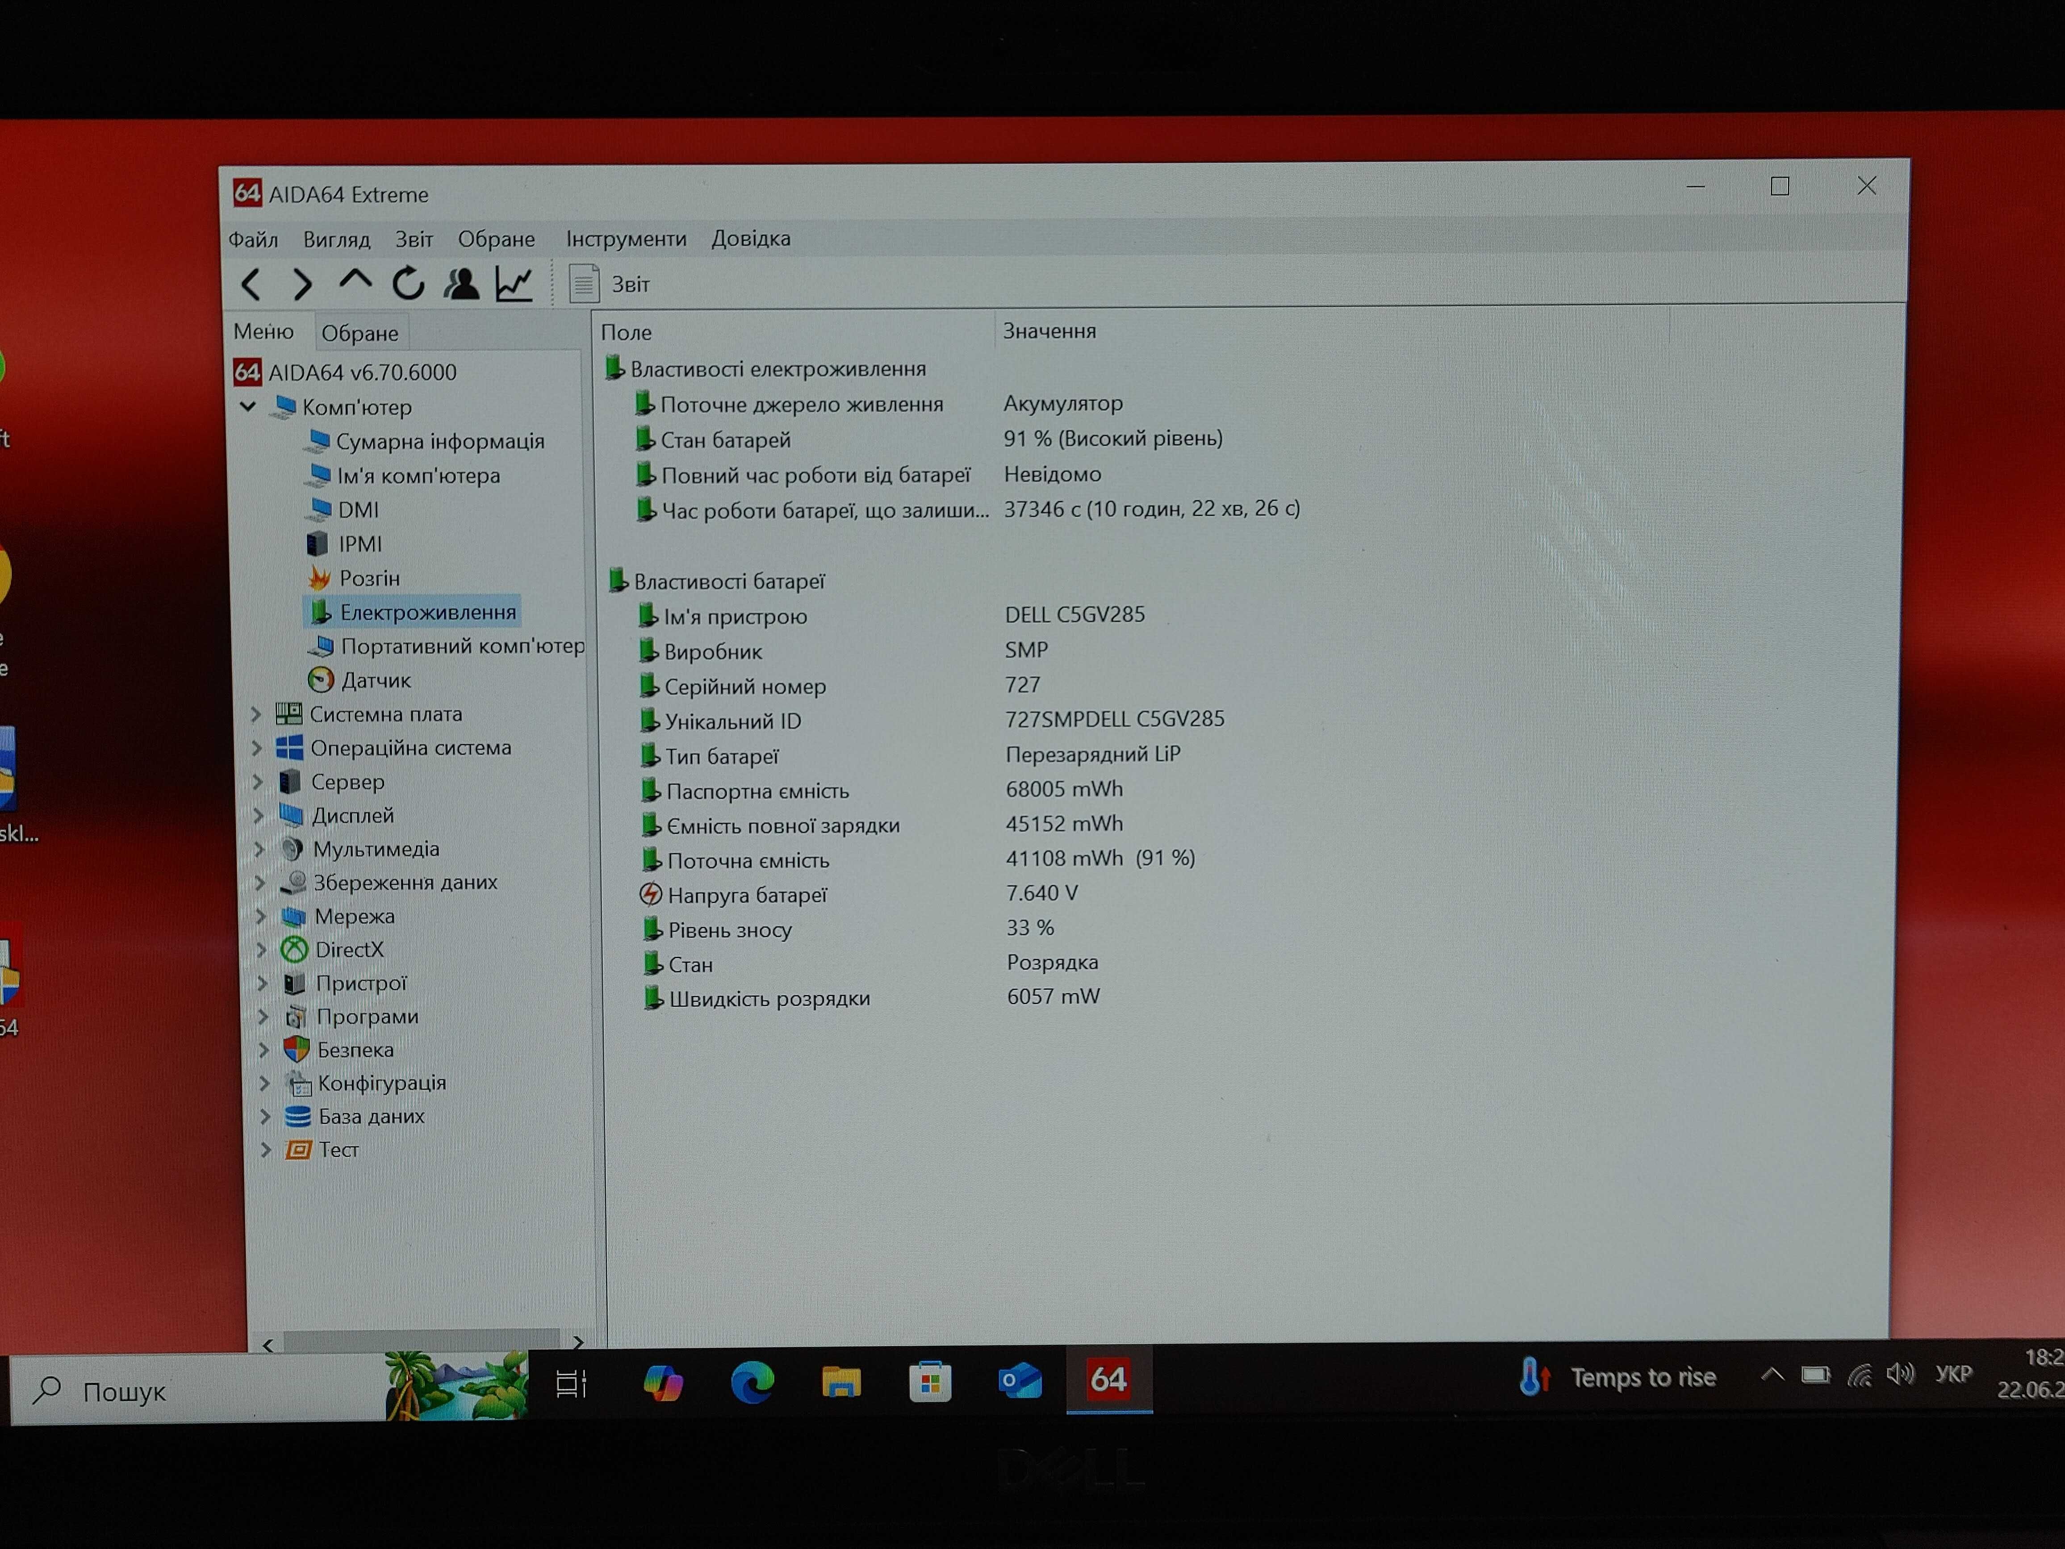2065x1549 pixels.
Task: Open Task View on the taskbar
Action: click(571, 1383)
